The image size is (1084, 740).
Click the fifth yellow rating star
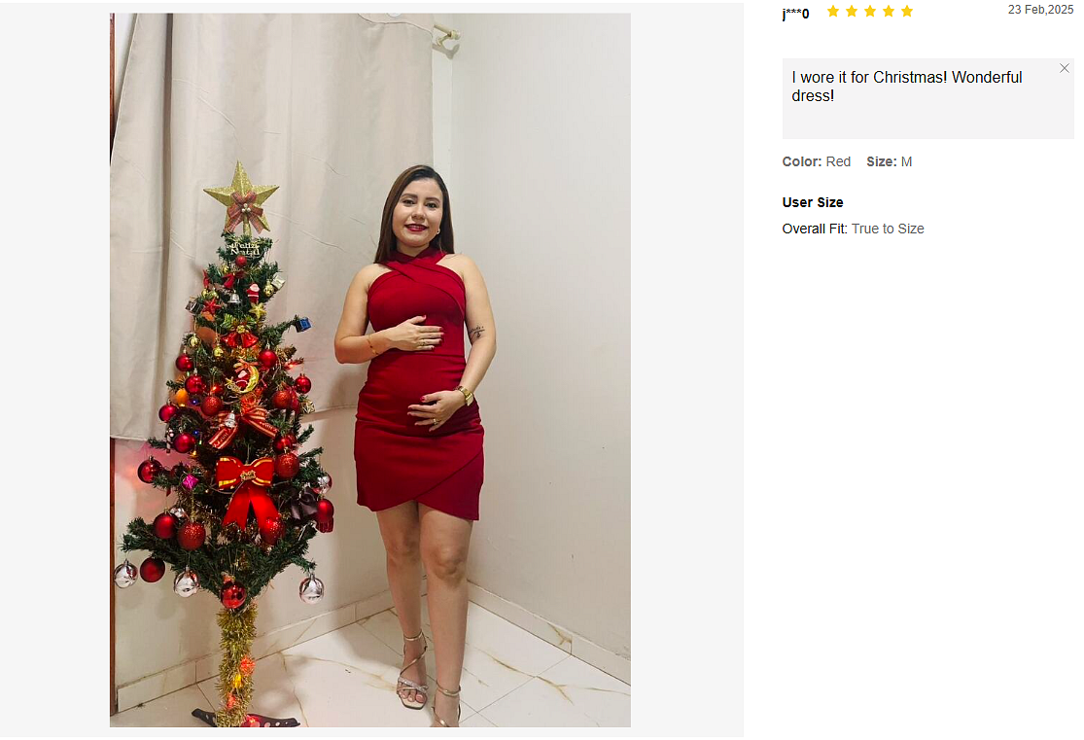[x=907, y=11]
